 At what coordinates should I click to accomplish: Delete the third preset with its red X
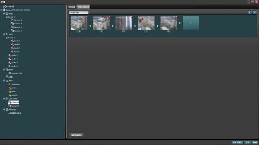pyautogui.click(x=131, y=17)
